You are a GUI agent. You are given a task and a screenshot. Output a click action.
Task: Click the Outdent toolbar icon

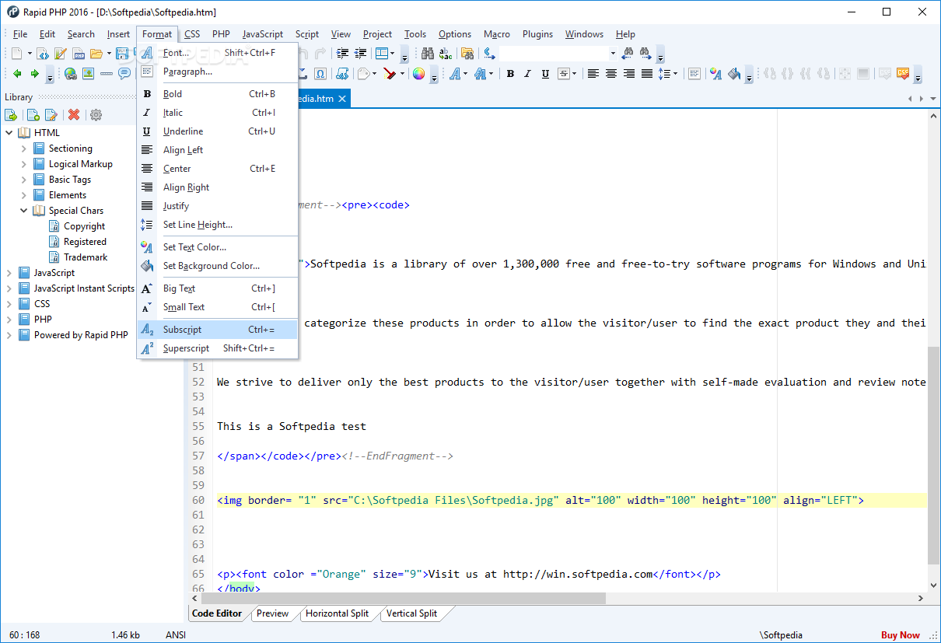tap(360, 54)
